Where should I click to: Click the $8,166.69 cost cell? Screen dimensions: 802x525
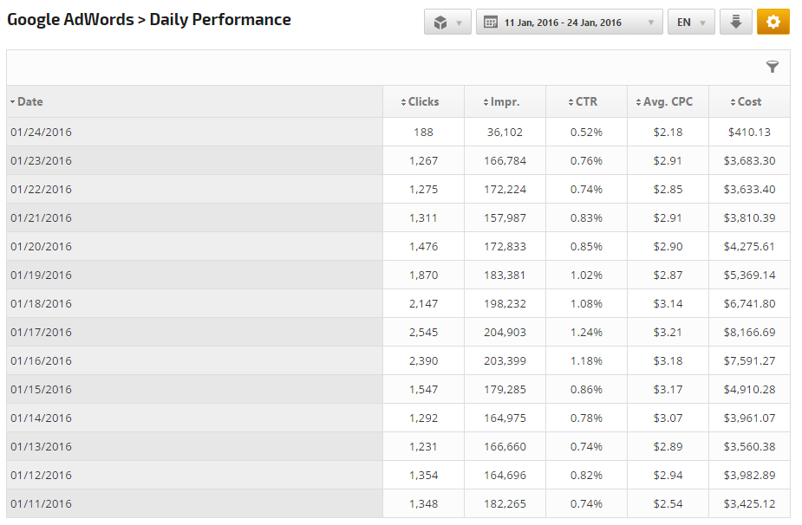click(749, 332)
